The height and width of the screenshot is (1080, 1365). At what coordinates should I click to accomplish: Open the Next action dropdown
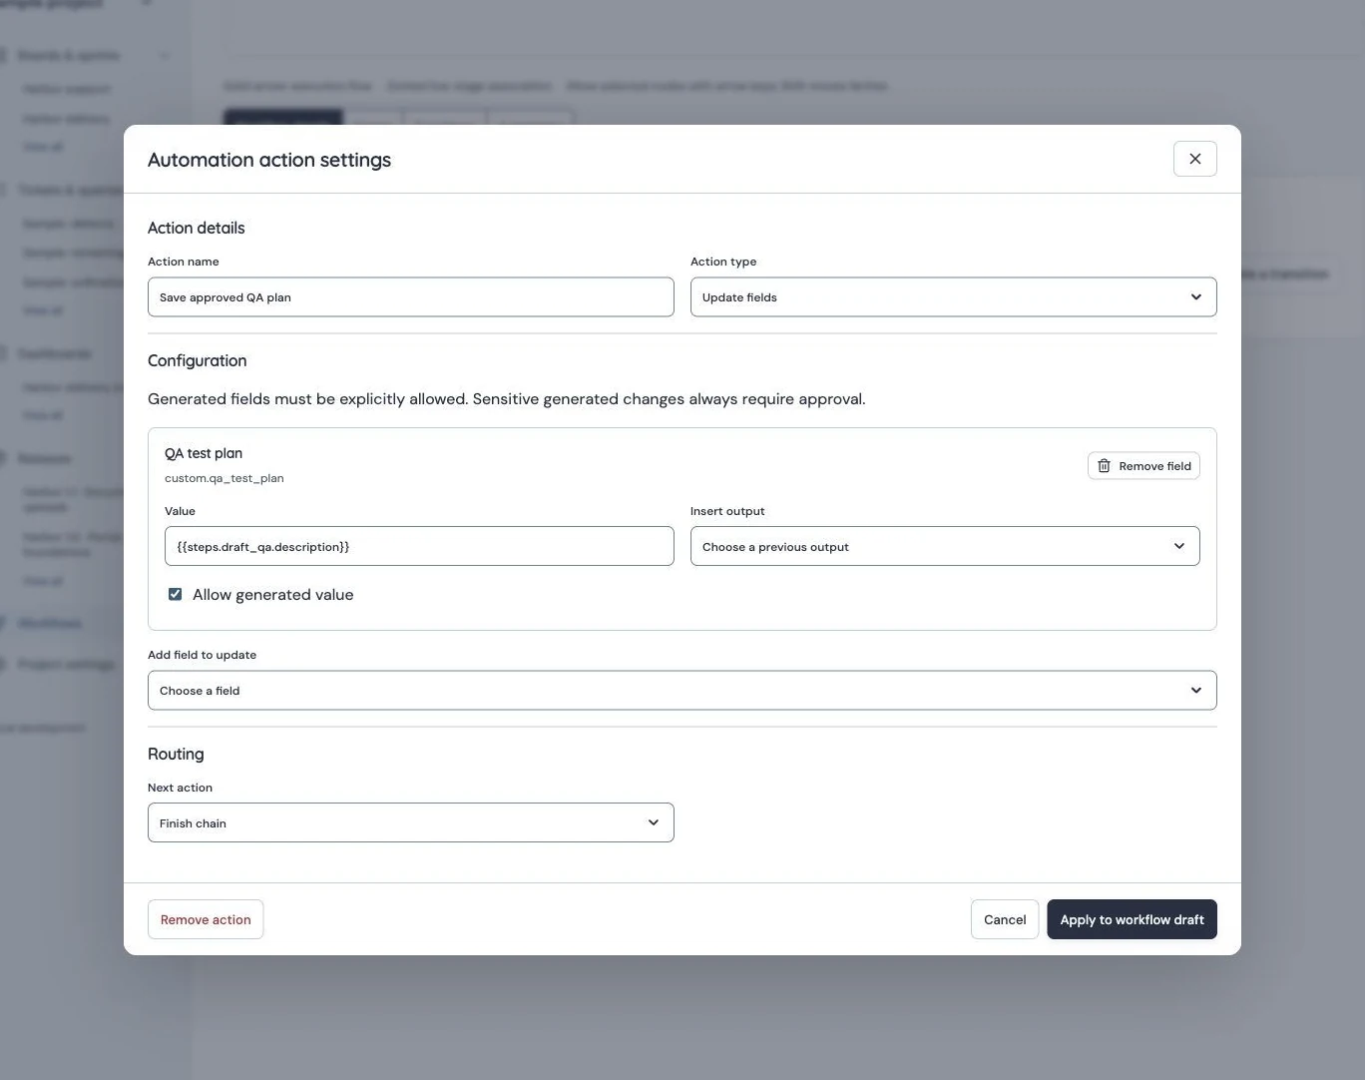pos(410,822)
